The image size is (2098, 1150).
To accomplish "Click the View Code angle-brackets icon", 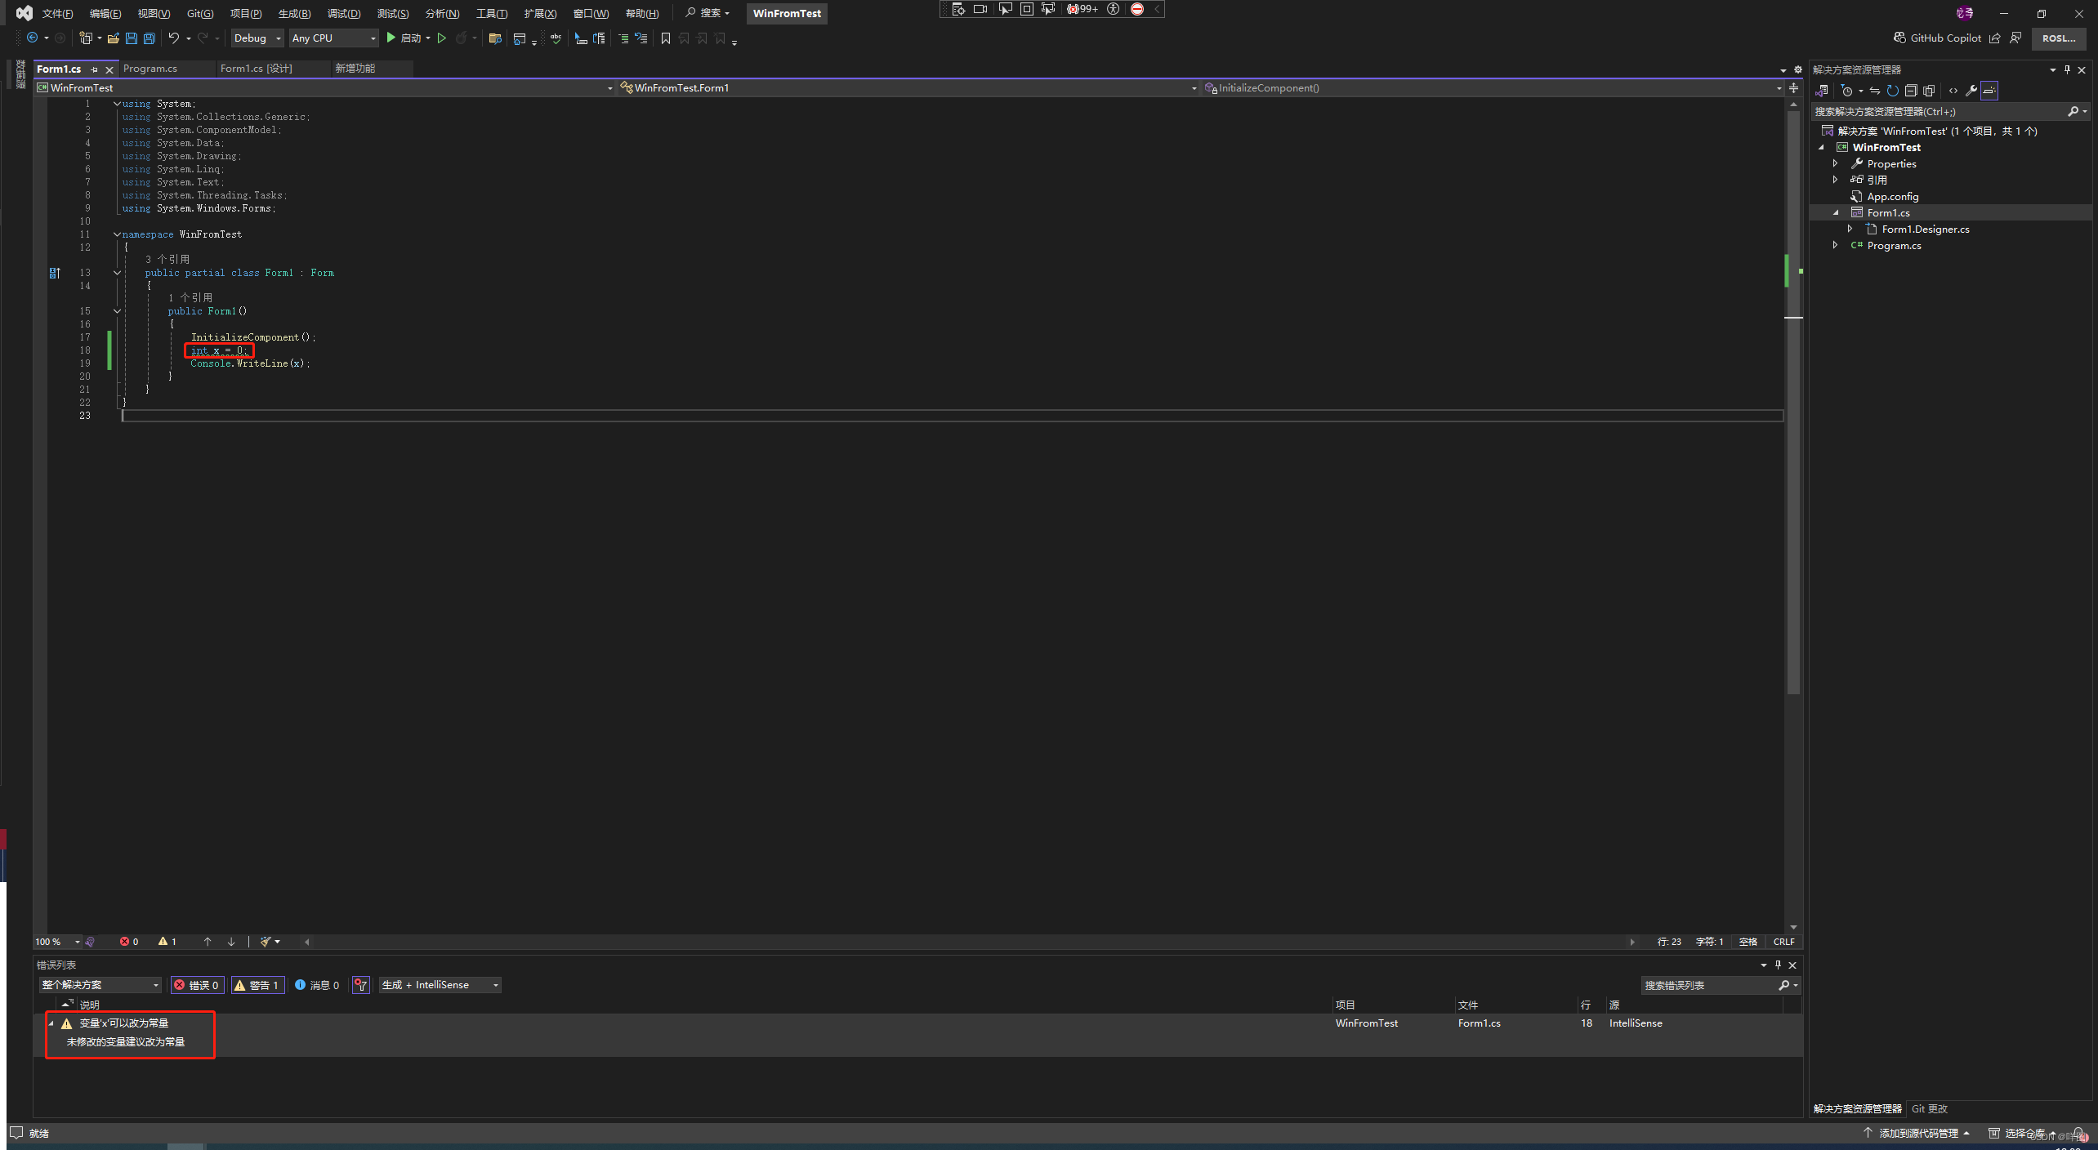I will 1953,91.
